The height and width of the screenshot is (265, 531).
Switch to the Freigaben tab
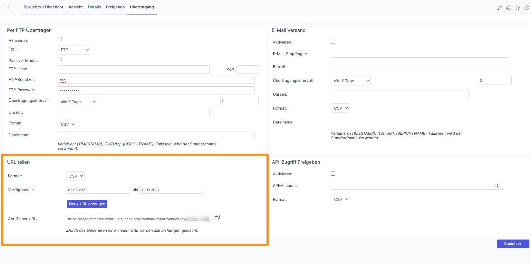point(115,7)
